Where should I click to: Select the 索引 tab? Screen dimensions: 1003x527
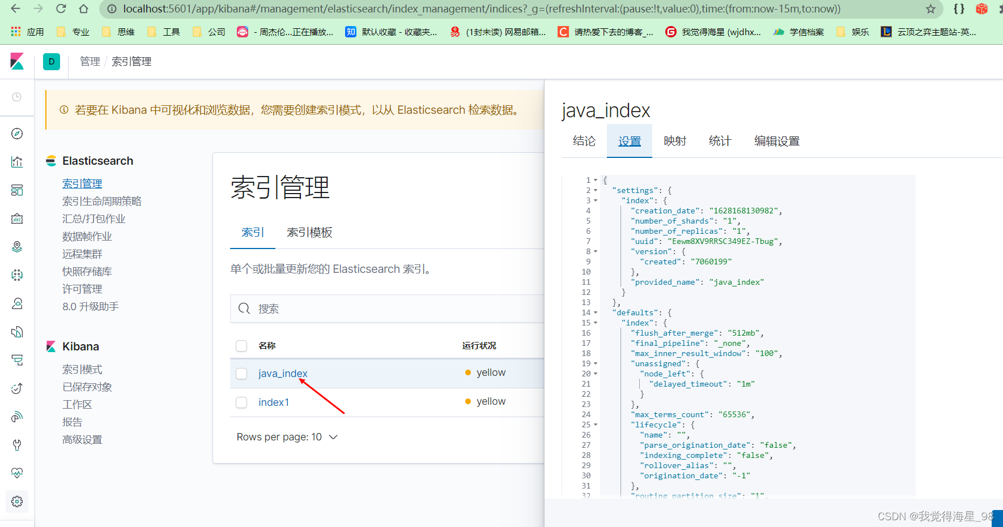pyautogui.click(x=253, y=232)
